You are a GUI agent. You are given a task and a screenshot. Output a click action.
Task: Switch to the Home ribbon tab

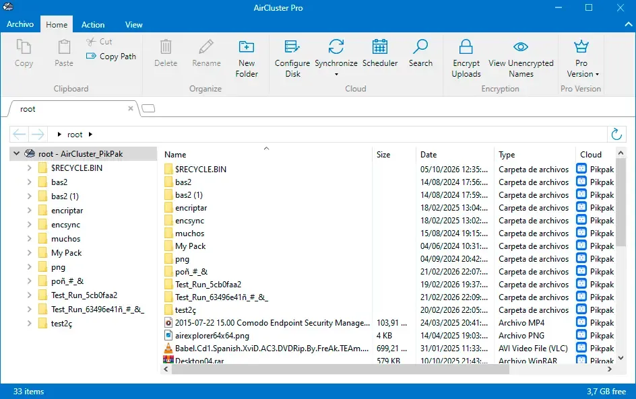(57, 24)
